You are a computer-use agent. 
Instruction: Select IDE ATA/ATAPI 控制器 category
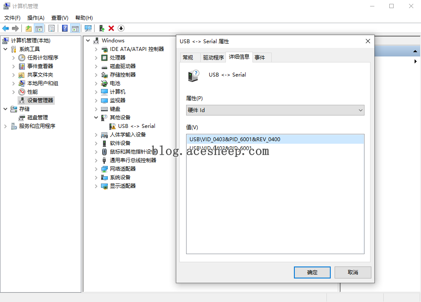coord(136,49)
